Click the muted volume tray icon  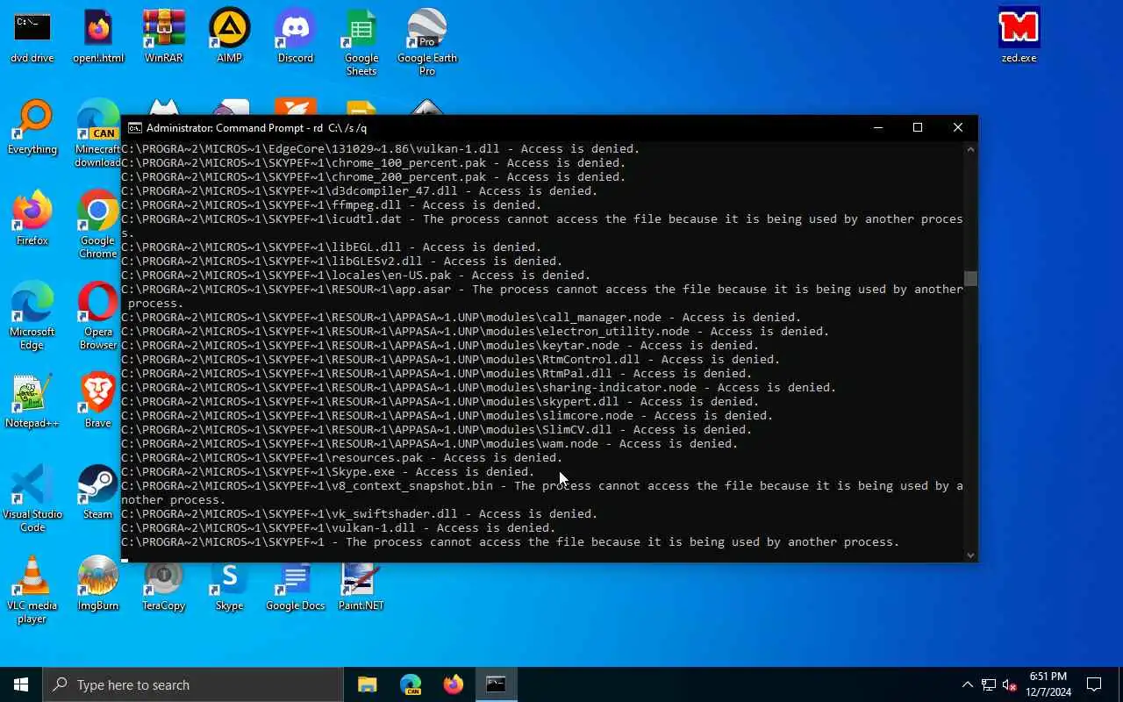pyautogui.click(x=1010, y=684)
